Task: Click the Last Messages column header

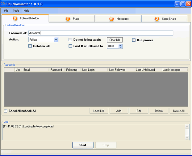Action: point(174,70)
